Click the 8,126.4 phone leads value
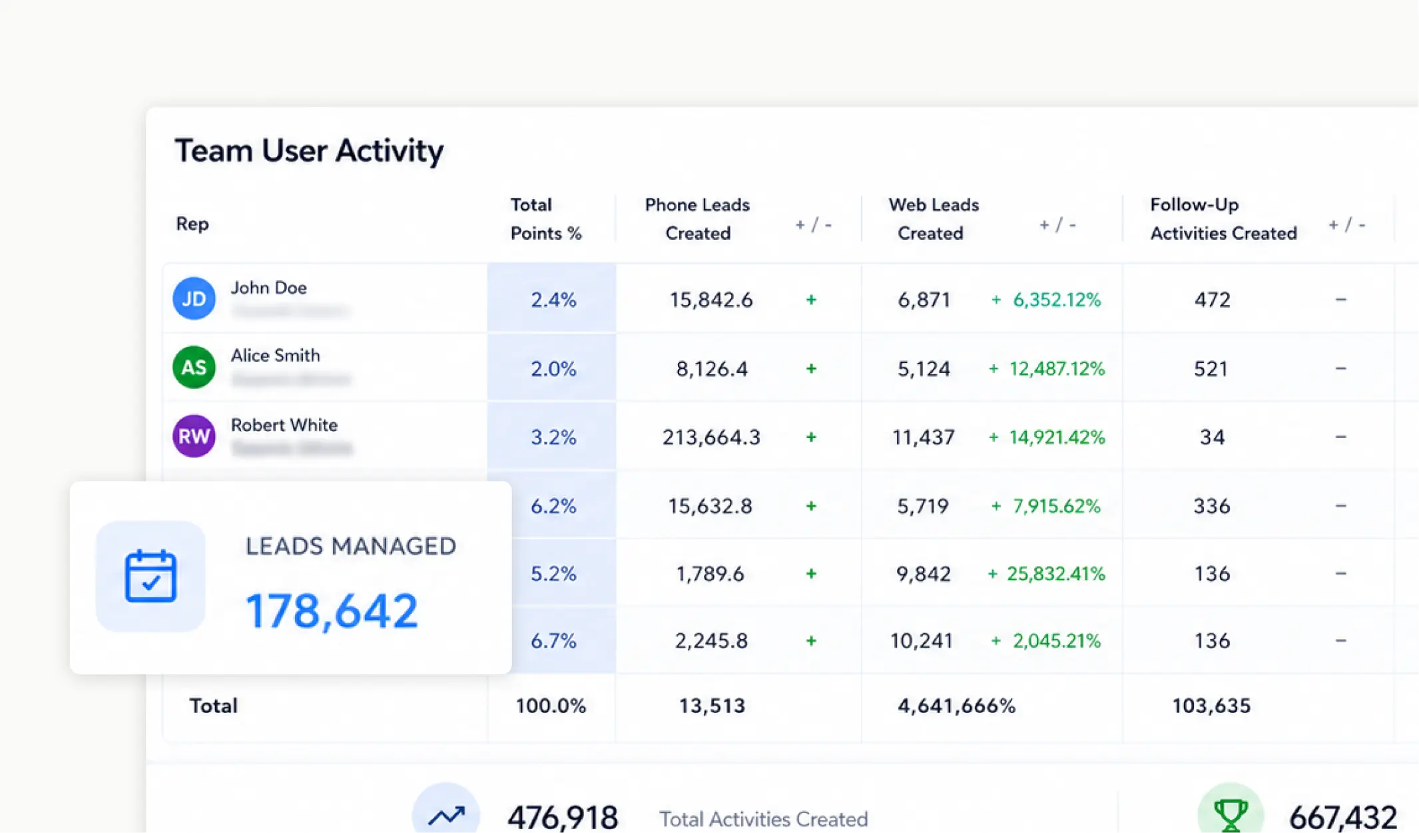 (712, 368)
